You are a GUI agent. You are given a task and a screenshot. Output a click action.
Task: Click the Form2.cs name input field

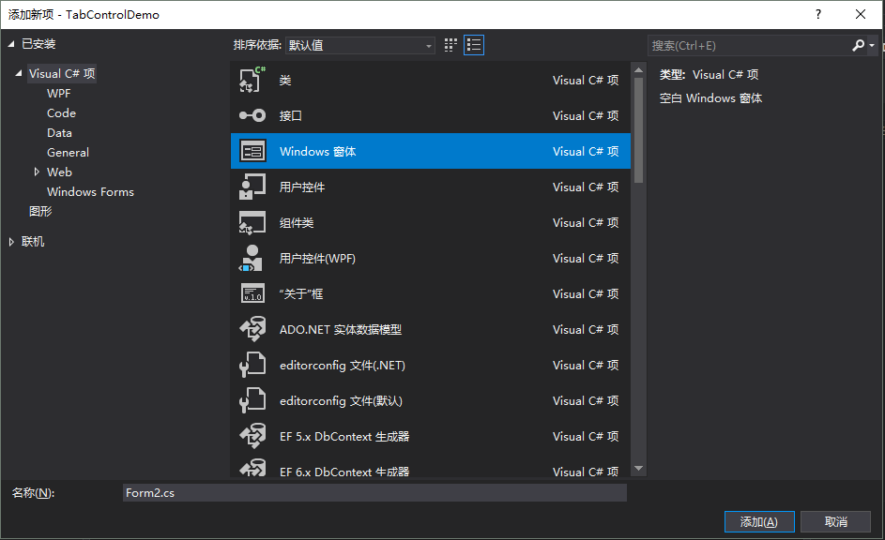375,492
